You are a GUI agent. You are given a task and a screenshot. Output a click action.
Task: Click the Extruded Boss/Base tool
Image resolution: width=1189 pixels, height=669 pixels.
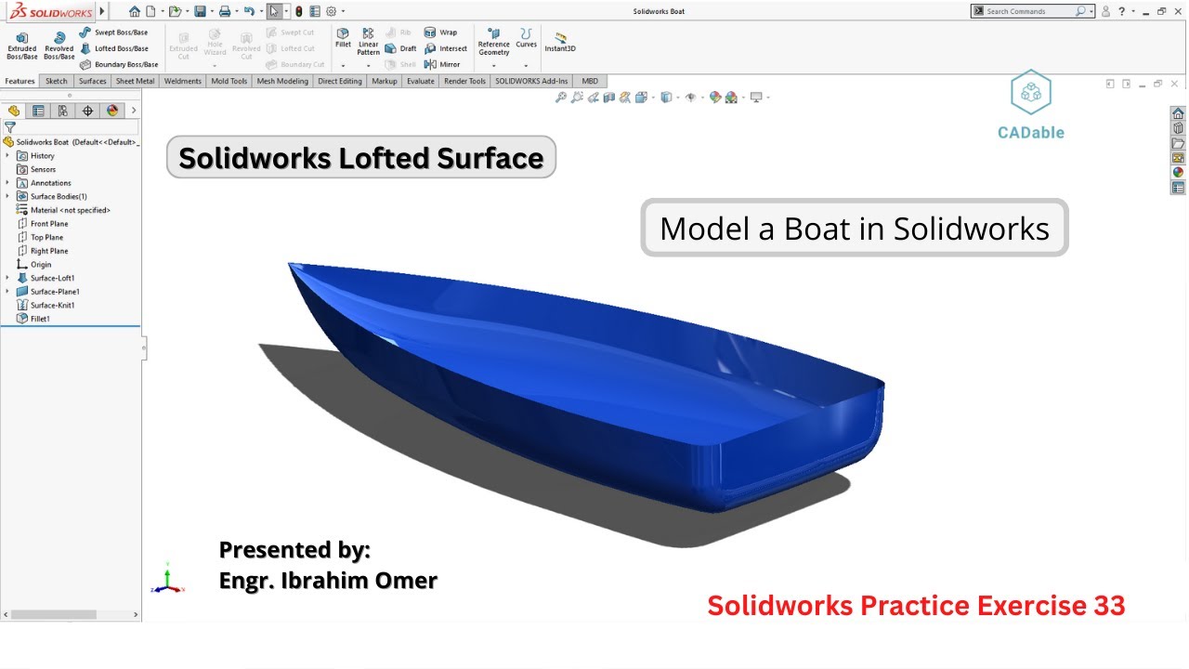click(x=22, y=46)
